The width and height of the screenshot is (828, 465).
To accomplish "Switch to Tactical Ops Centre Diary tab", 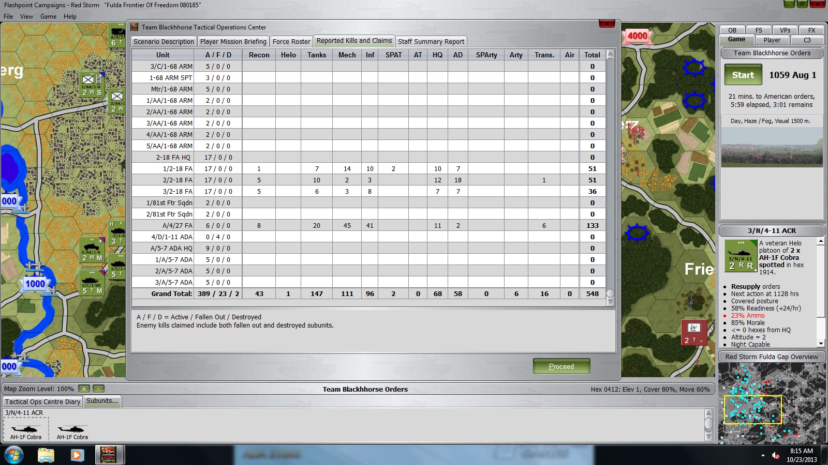I will 43,401.
